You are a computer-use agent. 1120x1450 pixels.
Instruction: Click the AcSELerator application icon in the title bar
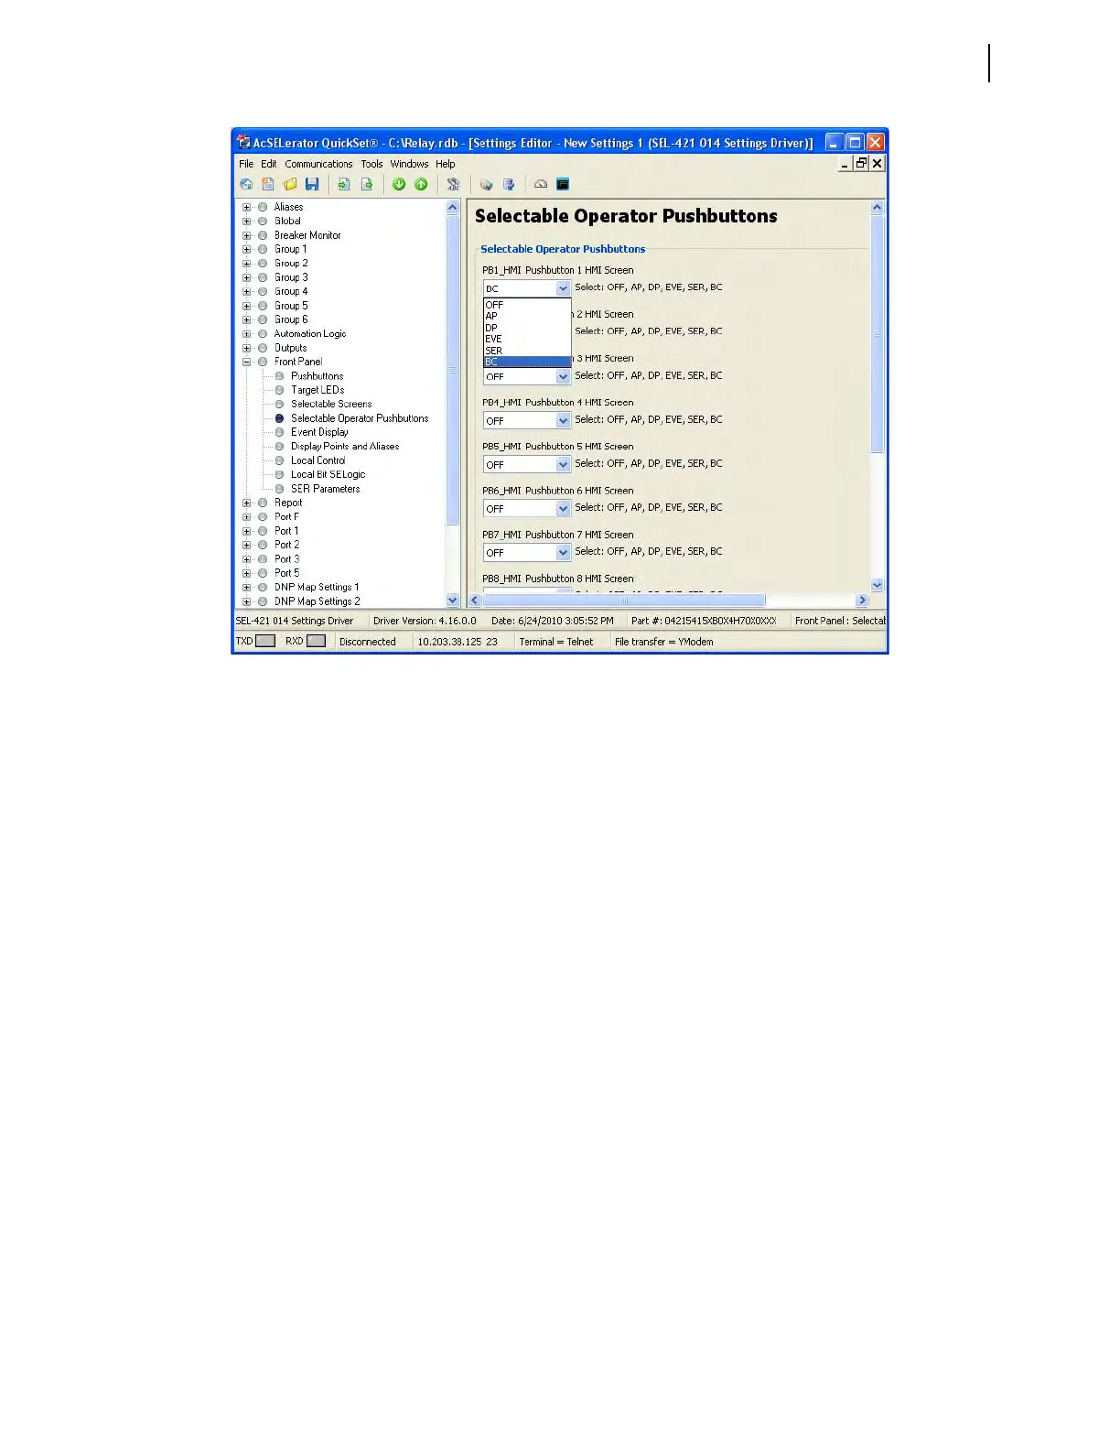tap(243, 142)
